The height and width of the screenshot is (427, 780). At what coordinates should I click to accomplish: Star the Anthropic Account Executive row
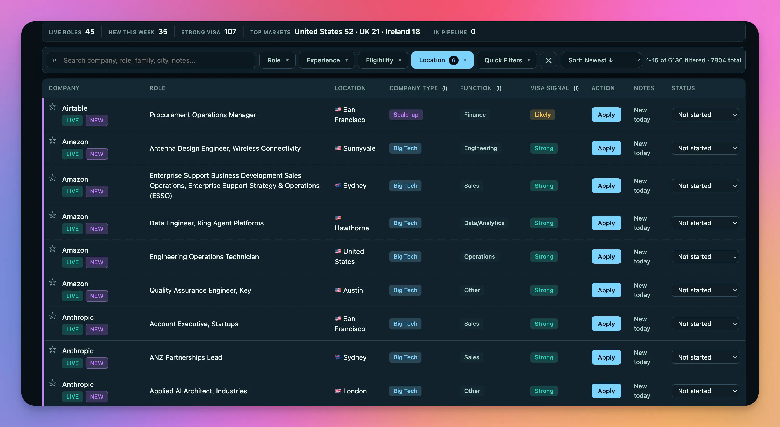pyautogui.click(x=53, y=316)
